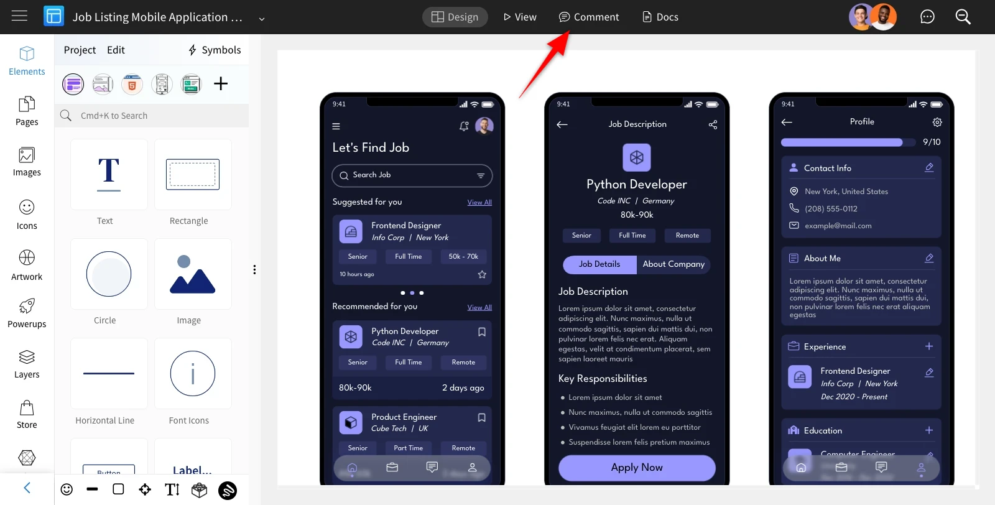
Task: Click the search magnifier icon in top bar
Action: coord(963,17)
